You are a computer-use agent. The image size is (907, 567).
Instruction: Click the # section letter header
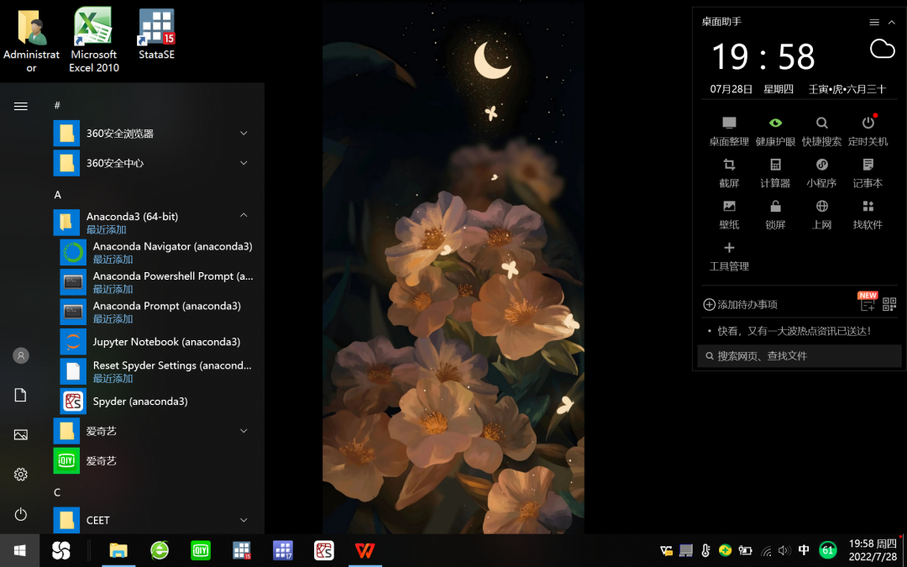coord(57,105)
